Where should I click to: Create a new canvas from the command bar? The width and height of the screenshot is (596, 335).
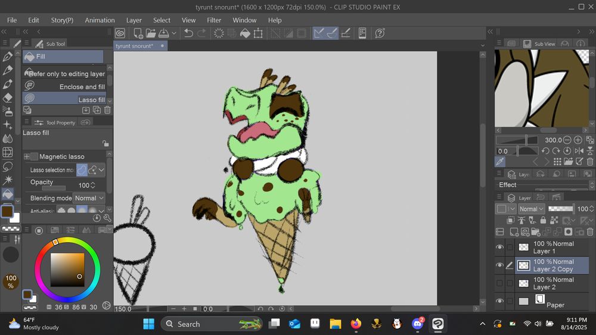138,33
